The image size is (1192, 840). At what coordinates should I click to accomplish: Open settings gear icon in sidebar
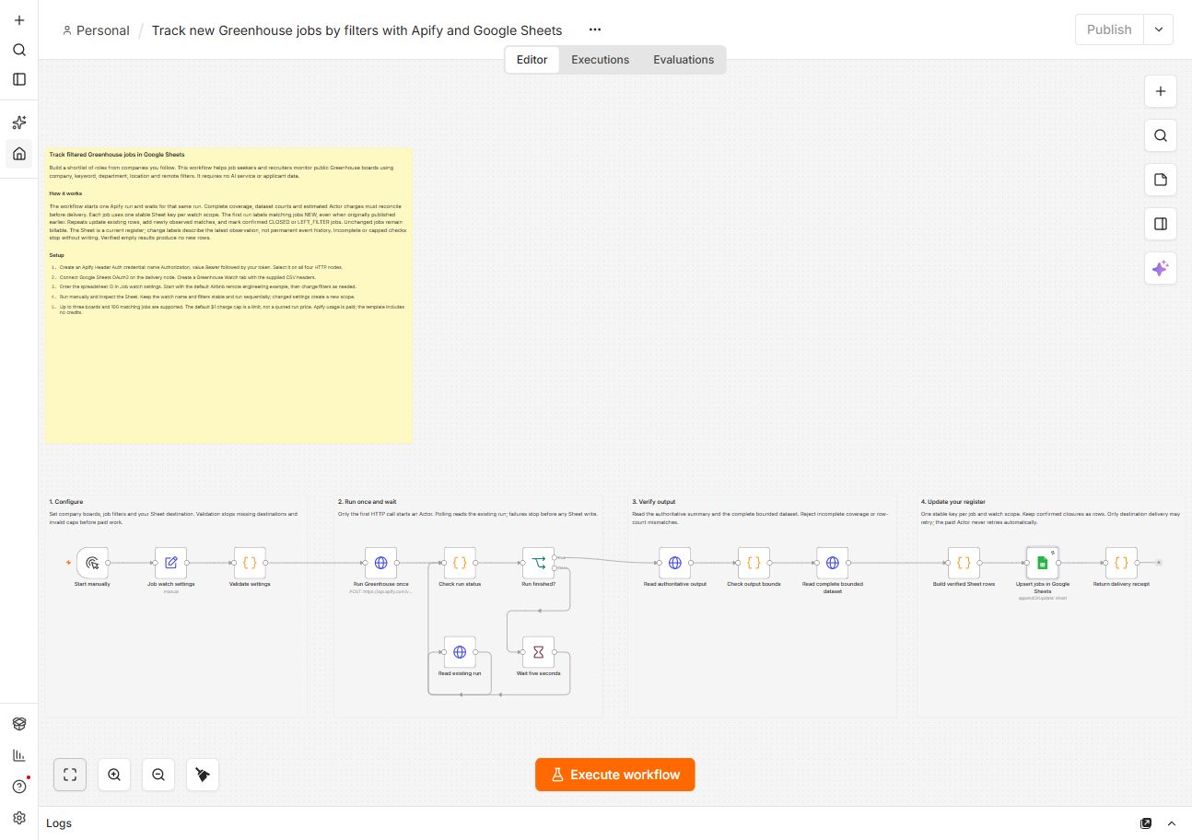click(19, 818)
